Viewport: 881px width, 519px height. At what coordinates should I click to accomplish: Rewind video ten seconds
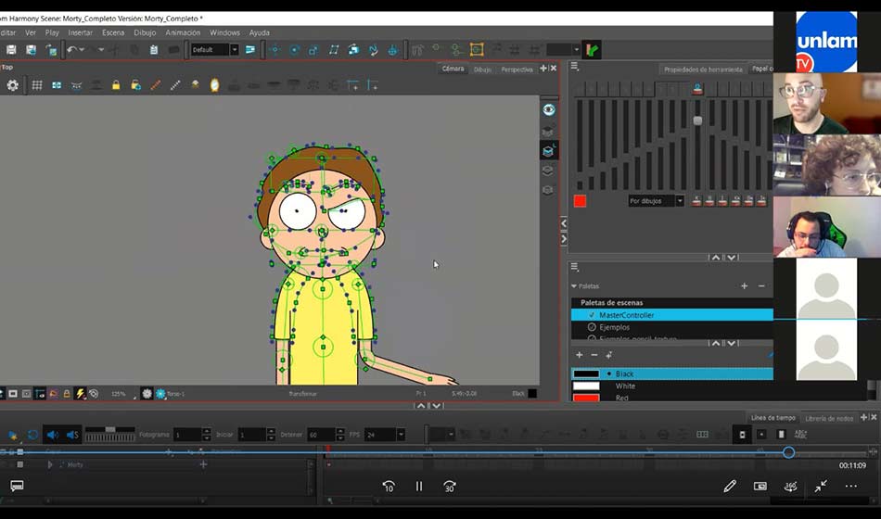389,487
